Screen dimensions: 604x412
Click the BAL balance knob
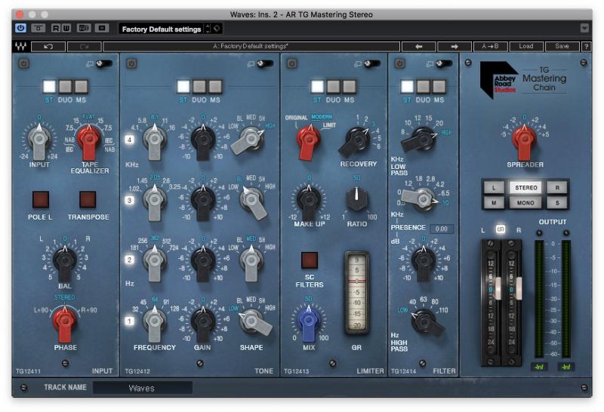click(x=65, y=263)
